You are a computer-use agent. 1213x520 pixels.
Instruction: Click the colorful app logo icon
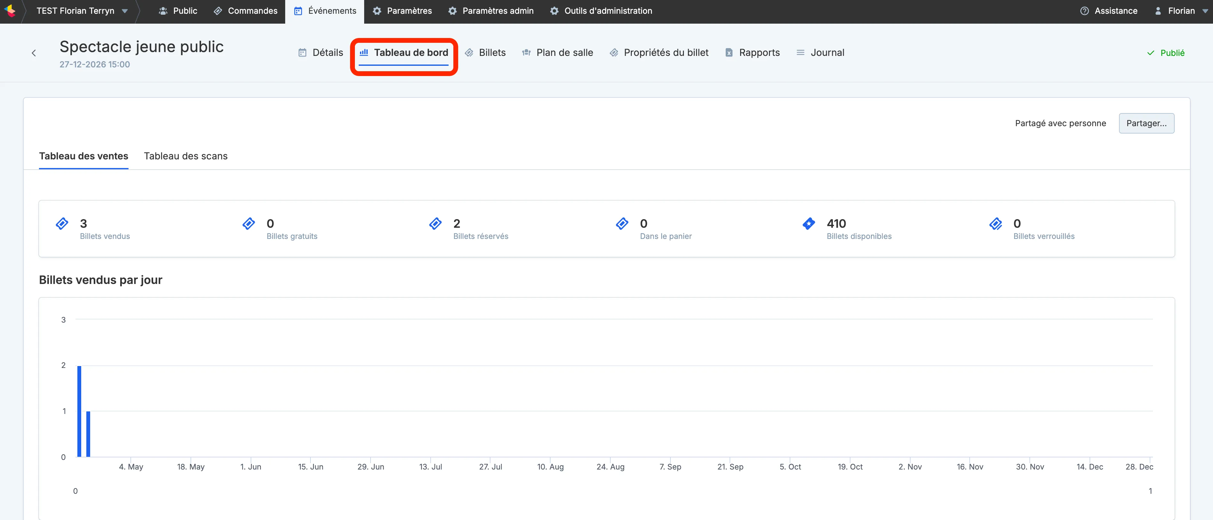10,10
